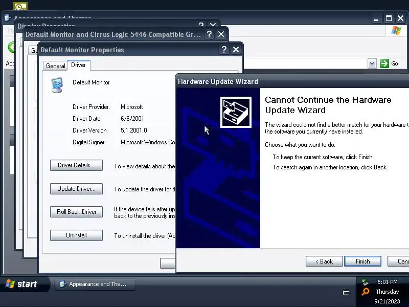Click help button in Cirrus Logic dialog
This screenshot has height=307, width=409.
coord(209,34)
